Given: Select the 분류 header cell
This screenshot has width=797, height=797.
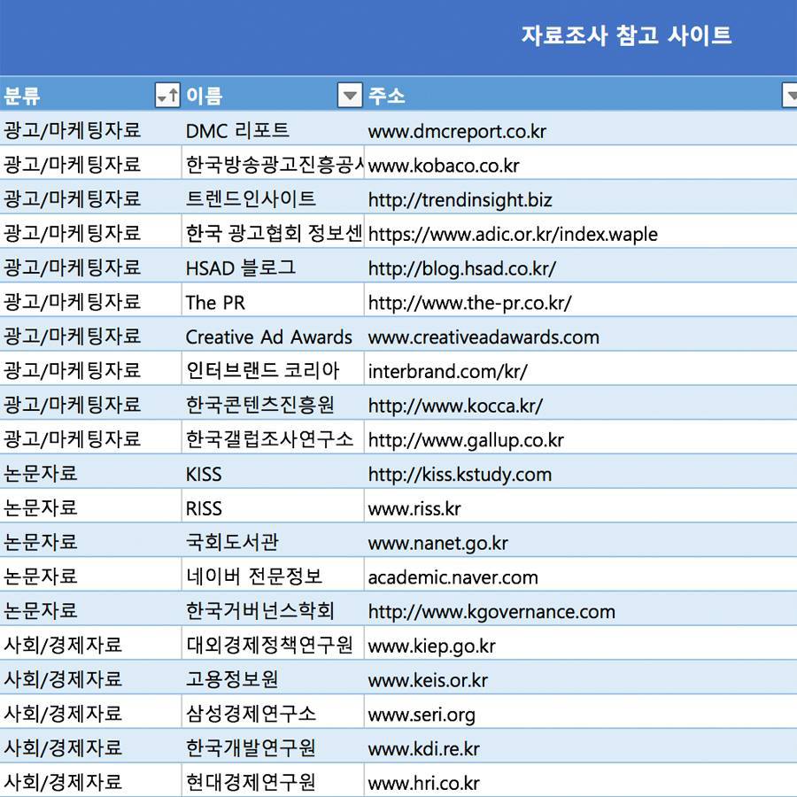Looking at the screenshot, I should pos(90,95).
